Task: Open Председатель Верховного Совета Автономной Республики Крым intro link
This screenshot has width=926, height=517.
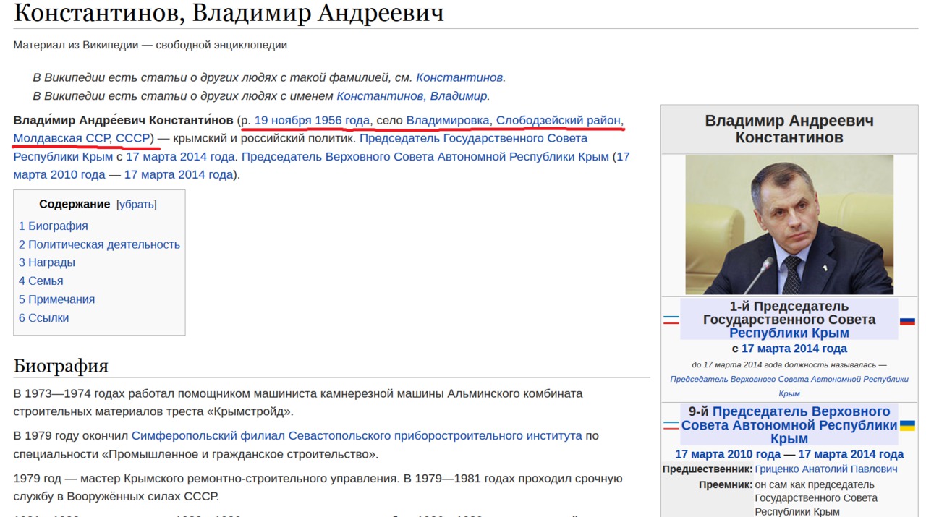Action: (425, 156)
